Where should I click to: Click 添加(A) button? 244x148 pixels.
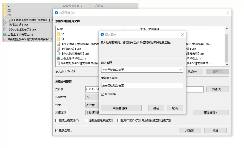195,72
